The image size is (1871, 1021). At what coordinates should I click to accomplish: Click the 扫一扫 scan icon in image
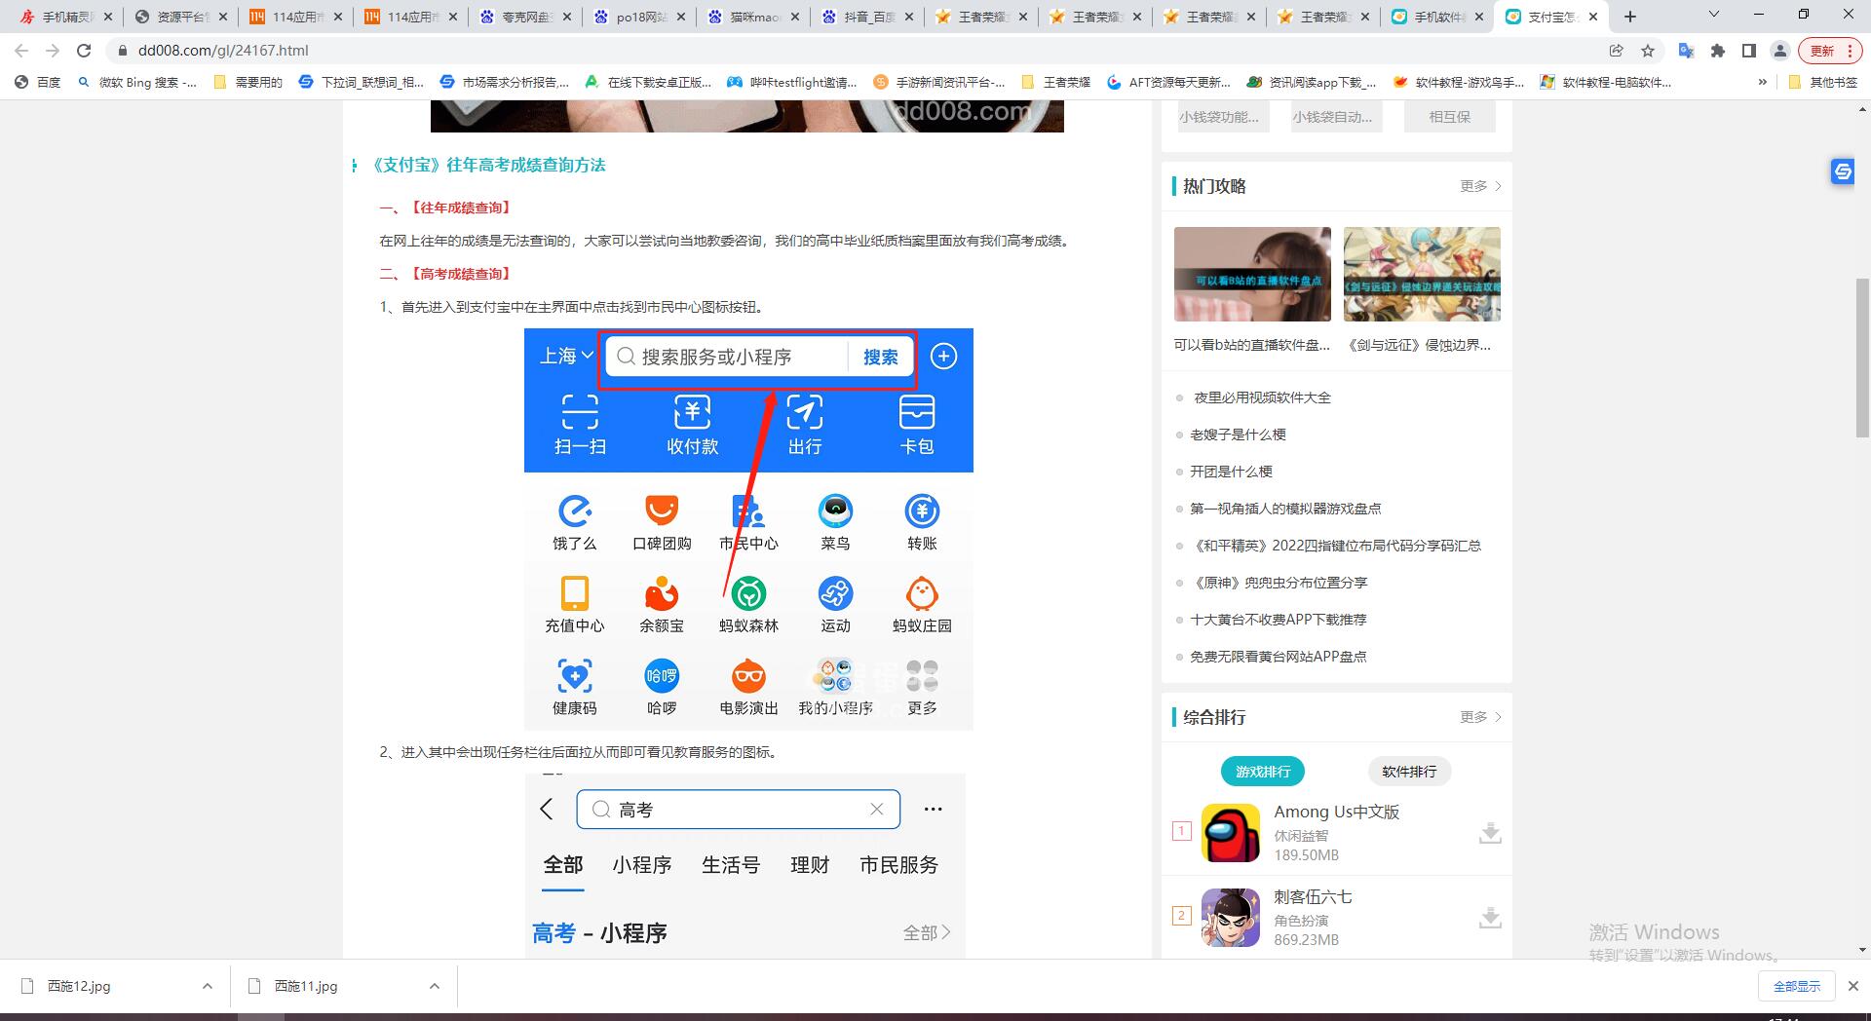coord(580,425)
